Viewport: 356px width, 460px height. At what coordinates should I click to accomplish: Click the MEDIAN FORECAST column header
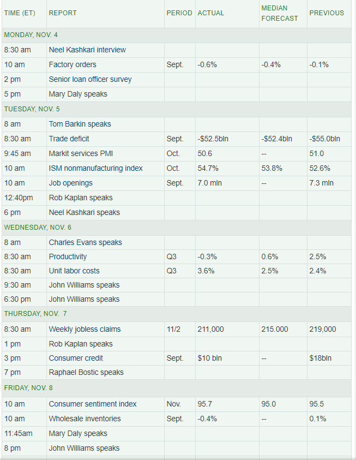(280, 13)
